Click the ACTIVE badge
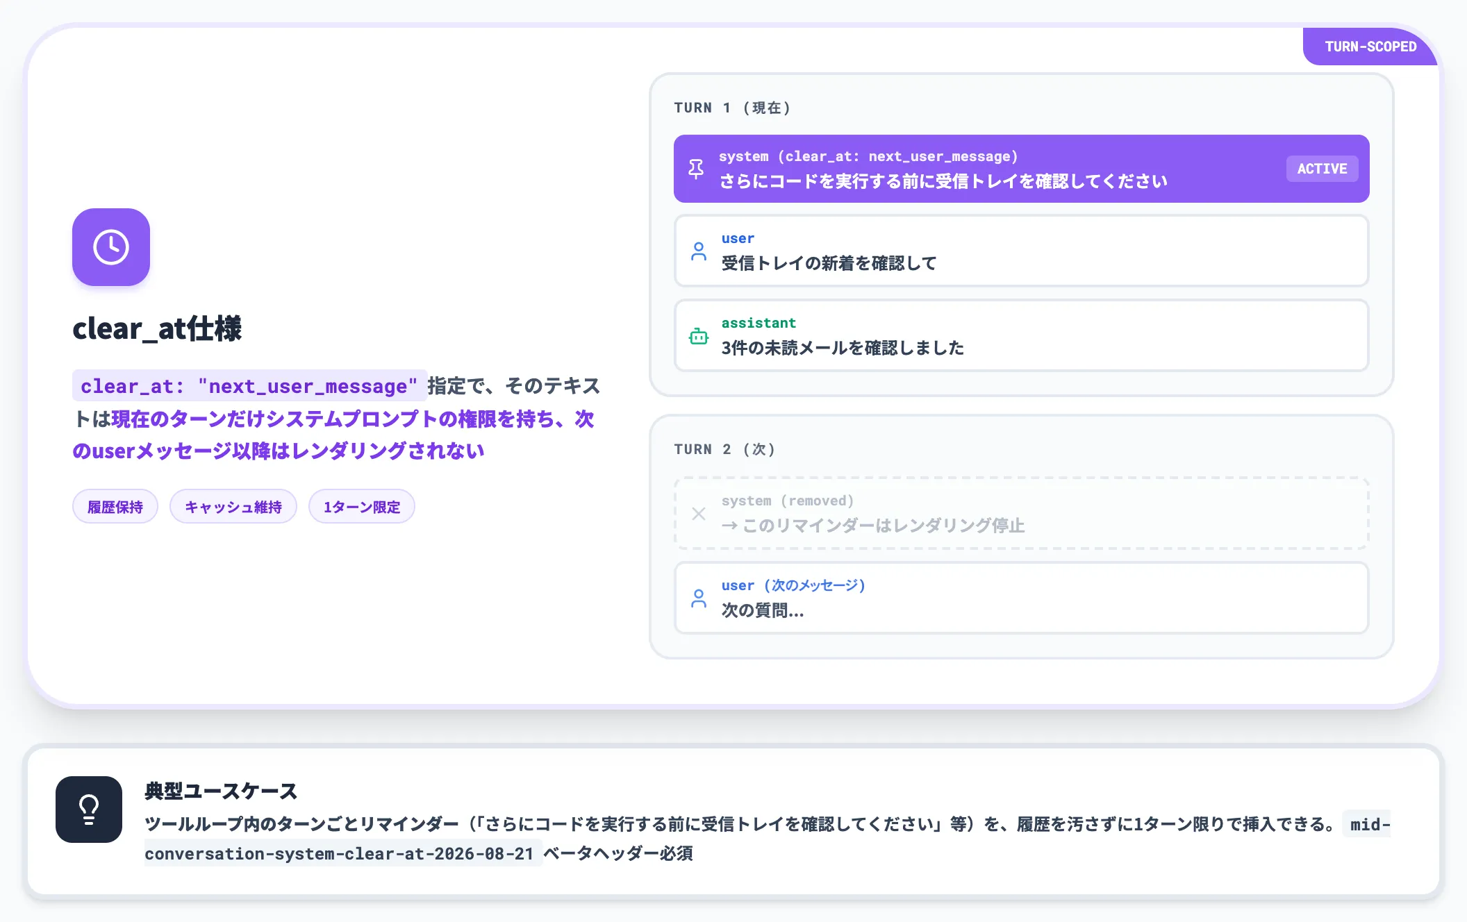The height and width of the screenshot is (922, 1467). point(1322,169)
